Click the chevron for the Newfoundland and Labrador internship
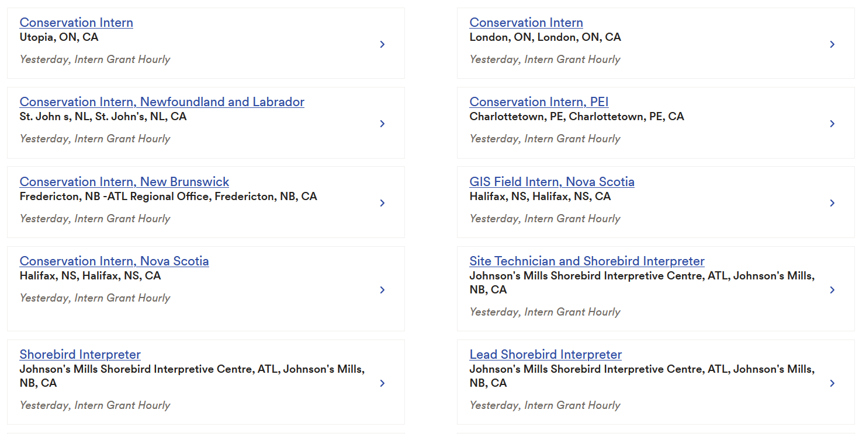 coord(382,124)
